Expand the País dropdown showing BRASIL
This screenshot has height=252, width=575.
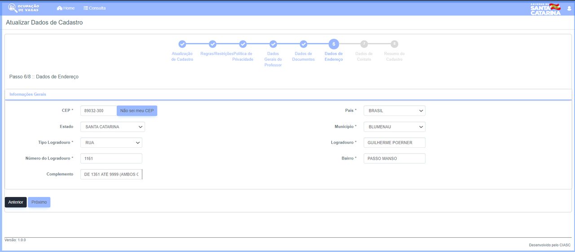click(x=394, y=111)
